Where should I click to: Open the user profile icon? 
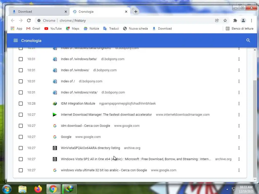point(243,20)
